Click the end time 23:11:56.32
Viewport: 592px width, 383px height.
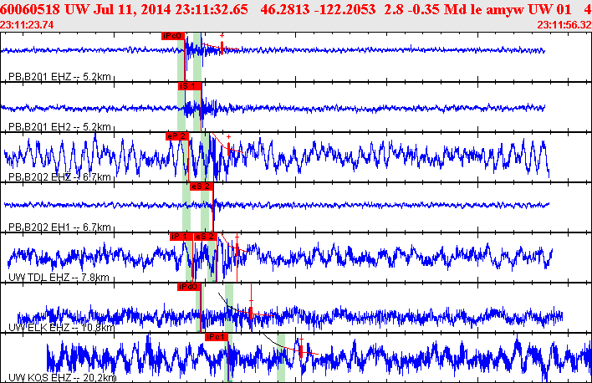click(564, 25)
